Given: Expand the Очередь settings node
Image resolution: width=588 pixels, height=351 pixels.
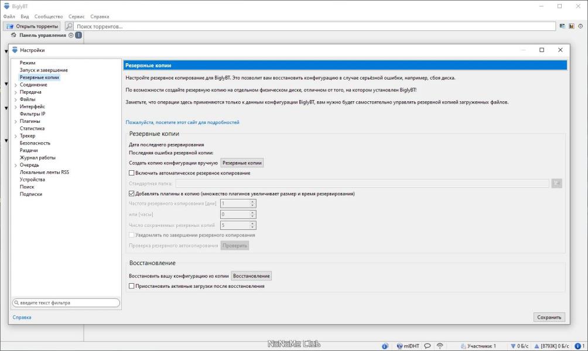Looking at the screenshot, I should 16,165.
